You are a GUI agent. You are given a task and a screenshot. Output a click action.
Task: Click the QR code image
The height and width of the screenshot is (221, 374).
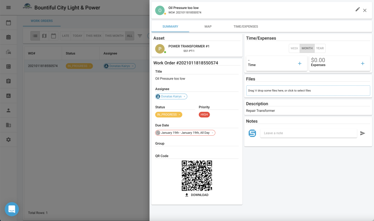197,176
